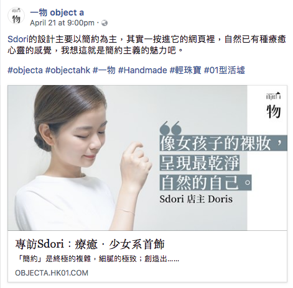293x288 pixels.
Task: Open the #輕珠寶 hashtag
Action: 185,70
